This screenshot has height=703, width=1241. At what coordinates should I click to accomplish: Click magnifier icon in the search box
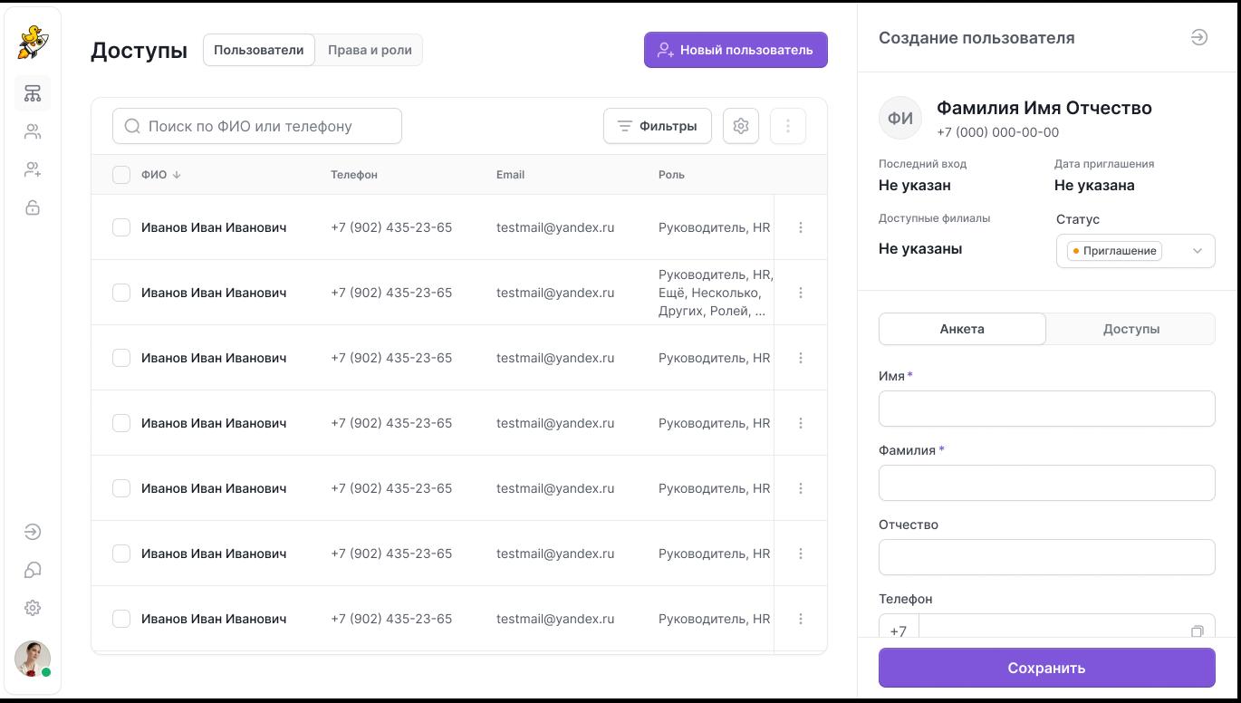[x=132, y=126]
